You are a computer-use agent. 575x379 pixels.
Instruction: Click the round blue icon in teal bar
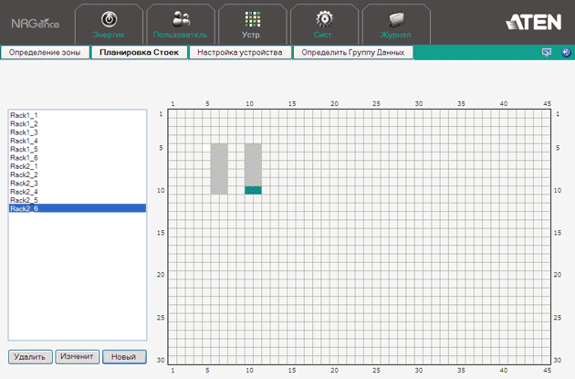pos(566,52)
